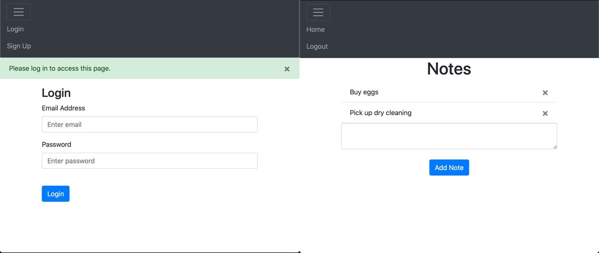Select the 'Pick up dry cleaning' note text
Viewport: 599px width, 253px height.
click(x=381, y=113)
